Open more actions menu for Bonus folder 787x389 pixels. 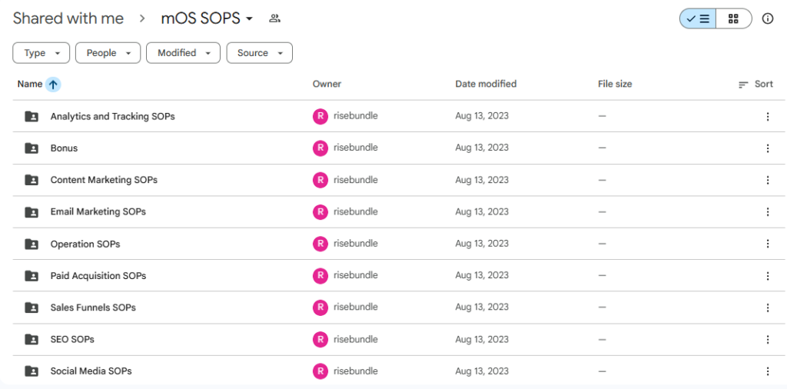[x=767, y=148]
